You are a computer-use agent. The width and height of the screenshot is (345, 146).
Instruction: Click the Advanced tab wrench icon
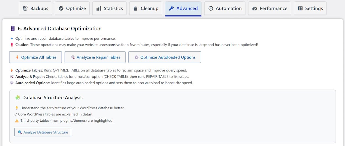(x=171, y=9)
